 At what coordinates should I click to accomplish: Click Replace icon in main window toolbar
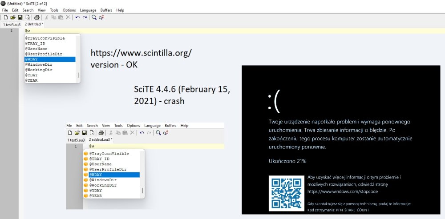tap(101, 17)
